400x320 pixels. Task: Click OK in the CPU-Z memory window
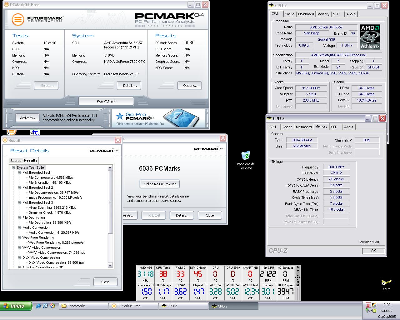click(x=373, y=251)
